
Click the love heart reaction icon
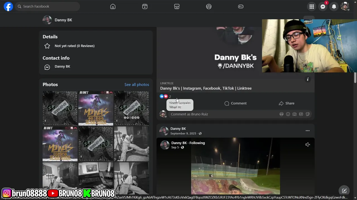tap(166, 96)
